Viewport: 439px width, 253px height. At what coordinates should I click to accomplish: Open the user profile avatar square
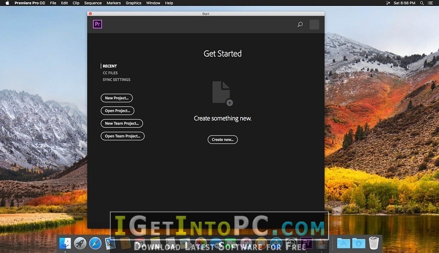(x=314, y=24)
